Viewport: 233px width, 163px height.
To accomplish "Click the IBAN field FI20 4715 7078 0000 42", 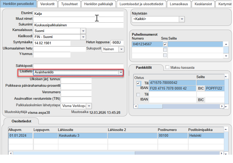I will (x=173, y=89).
